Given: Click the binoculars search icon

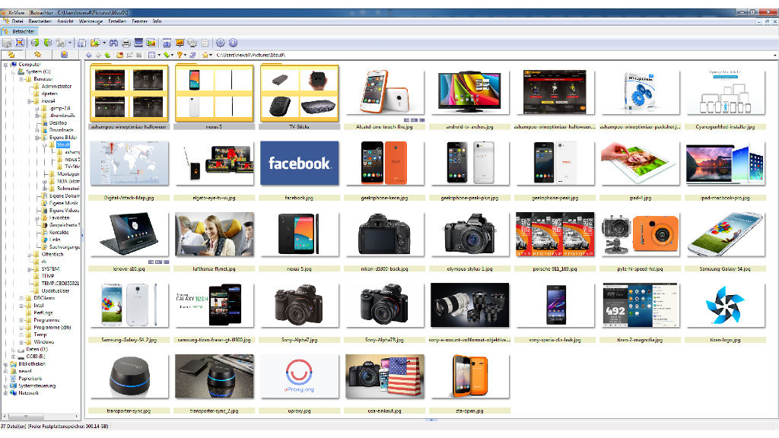Looking at the screenshot, I should click(114, 43).
